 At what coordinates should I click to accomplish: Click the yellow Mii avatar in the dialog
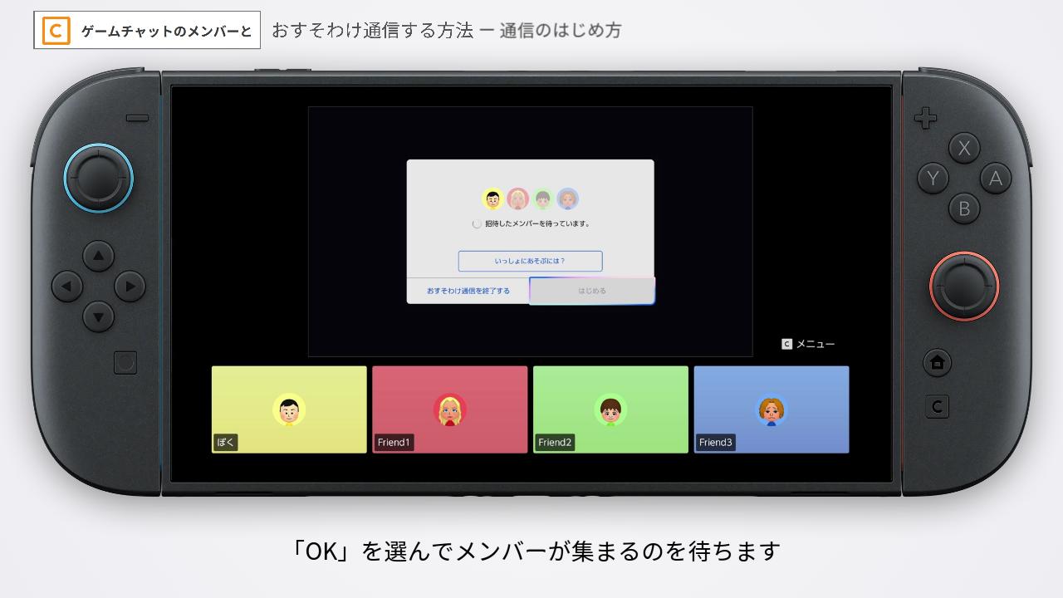coord(492,199)
